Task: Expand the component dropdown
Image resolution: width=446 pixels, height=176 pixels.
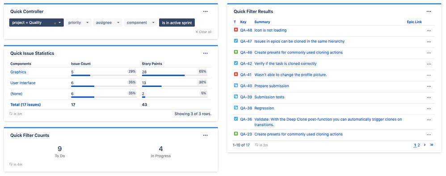Action: tap(140, 23)
